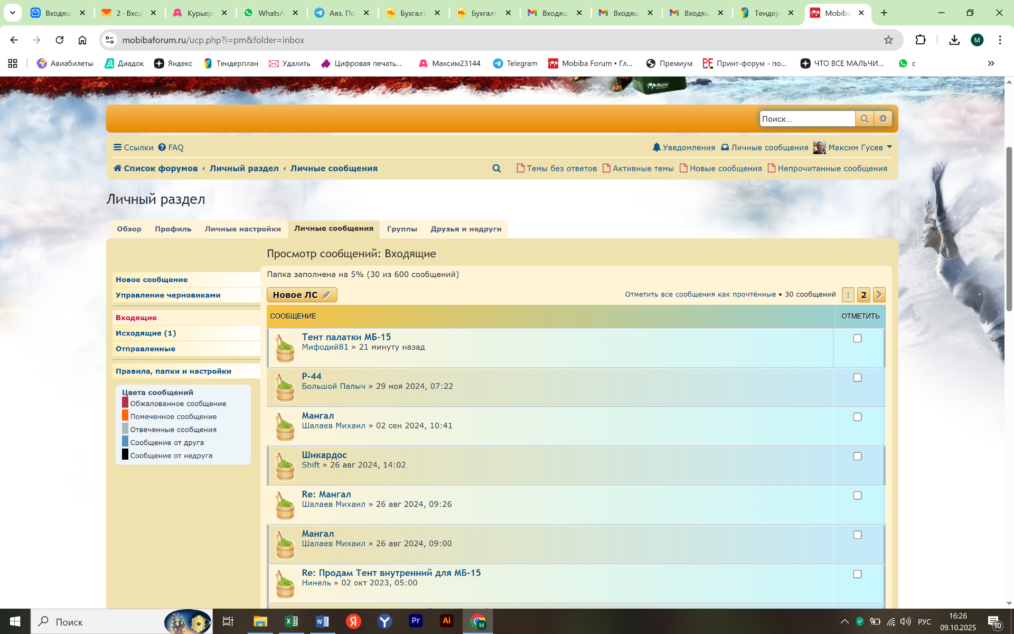
Task: Click the forum search magnifier button
Action: click(x=864, y=119)
